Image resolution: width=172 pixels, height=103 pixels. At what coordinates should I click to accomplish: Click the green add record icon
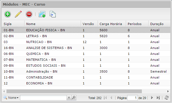point(8,14)
